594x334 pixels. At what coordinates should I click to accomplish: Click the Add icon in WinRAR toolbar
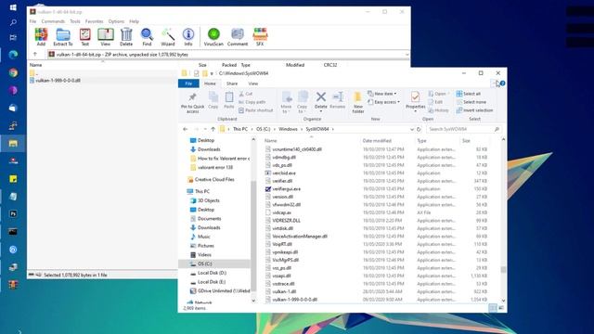point(41,37)
